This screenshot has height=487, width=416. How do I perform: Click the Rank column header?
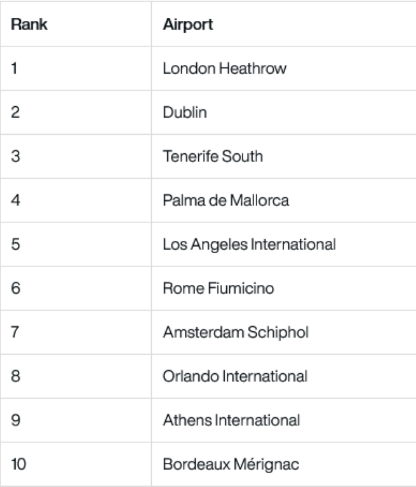29,24
